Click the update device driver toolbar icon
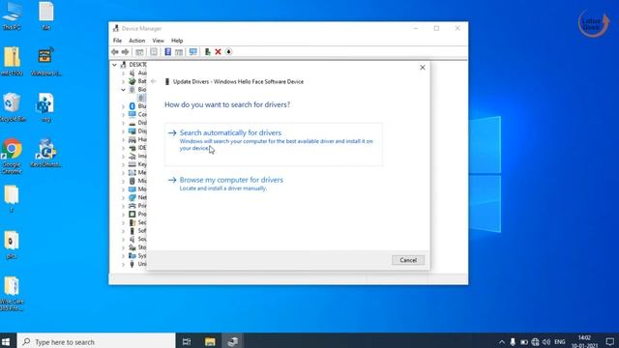619x348 pixels. coord(207,51)
